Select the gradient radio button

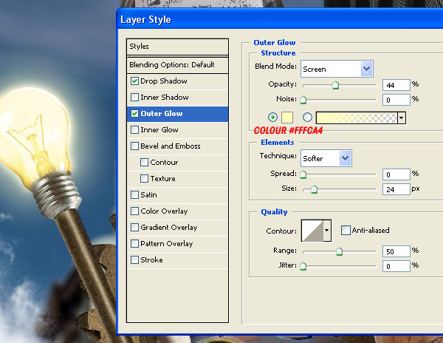[x=307, y=117]
